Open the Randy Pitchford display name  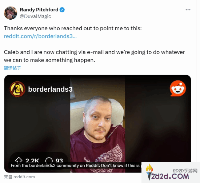tap(39, 10)
